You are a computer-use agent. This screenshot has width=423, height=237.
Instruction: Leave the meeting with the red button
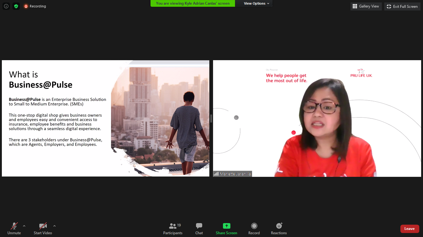click(x=409, y=229)
